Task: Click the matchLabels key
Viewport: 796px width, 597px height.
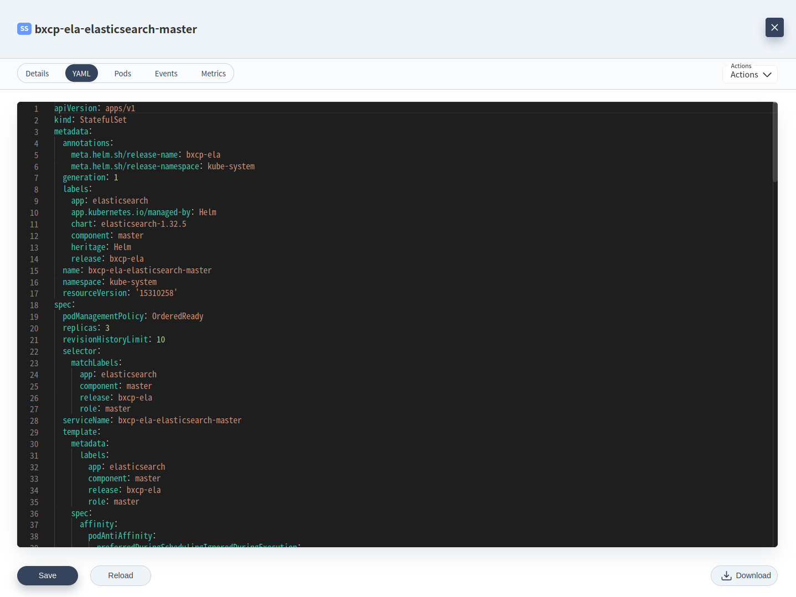Action: coord(95,363)
